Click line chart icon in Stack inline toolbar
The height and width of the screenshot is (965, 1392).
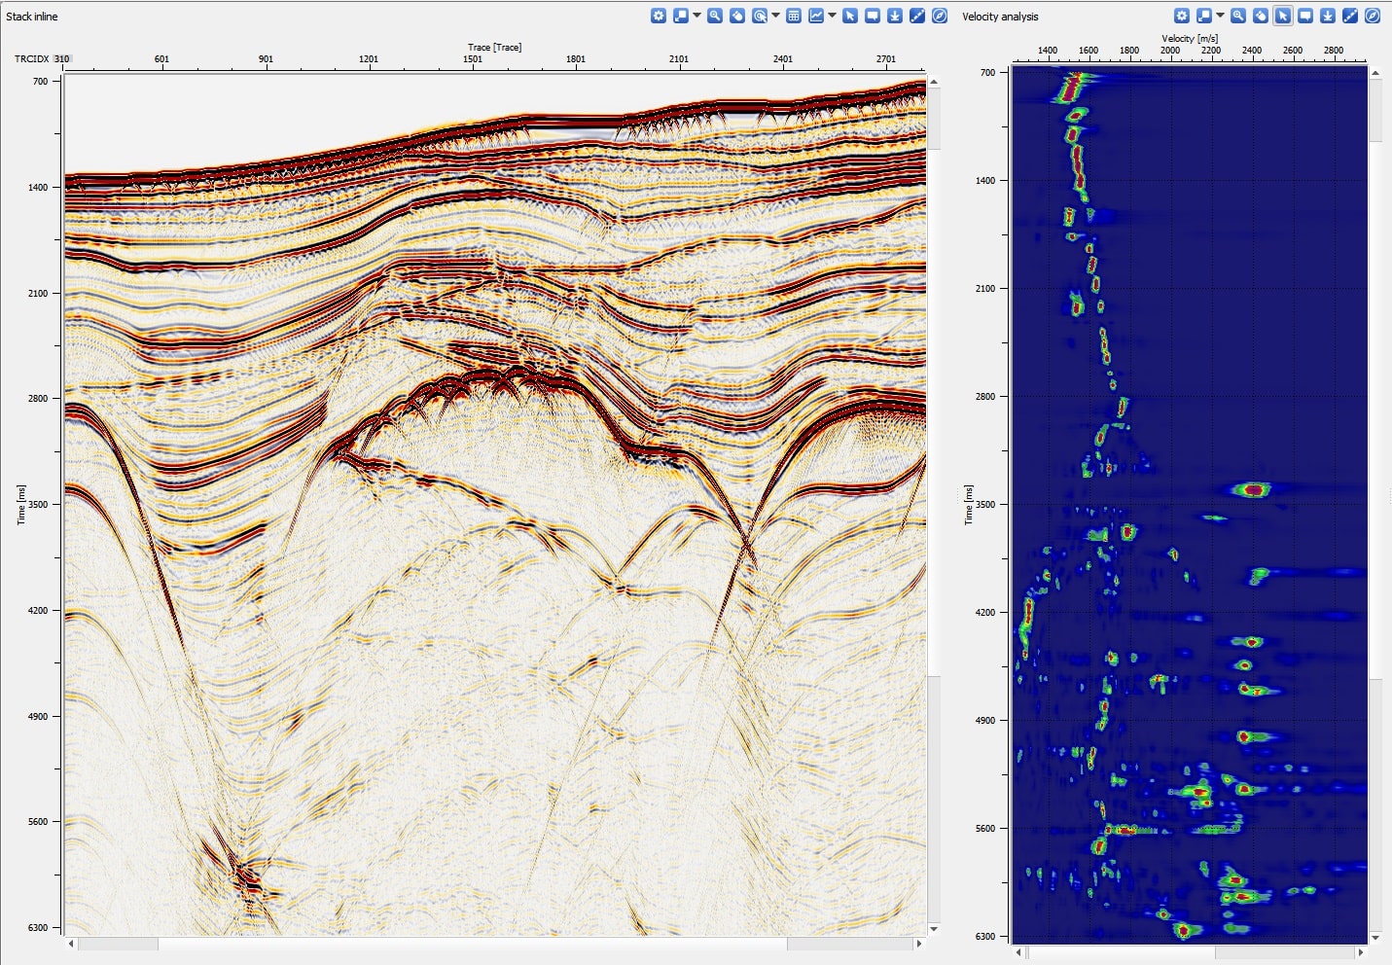click(816, 16)
